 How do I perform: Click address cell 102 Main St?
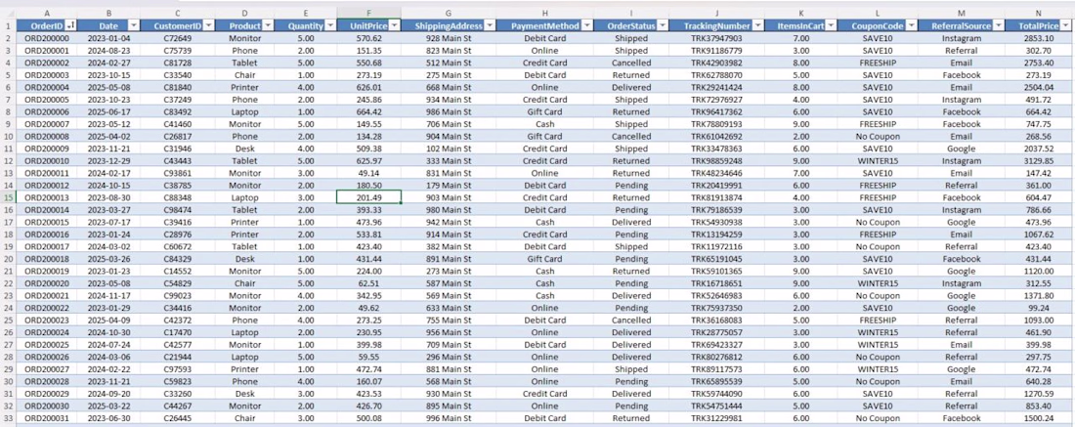449,149
